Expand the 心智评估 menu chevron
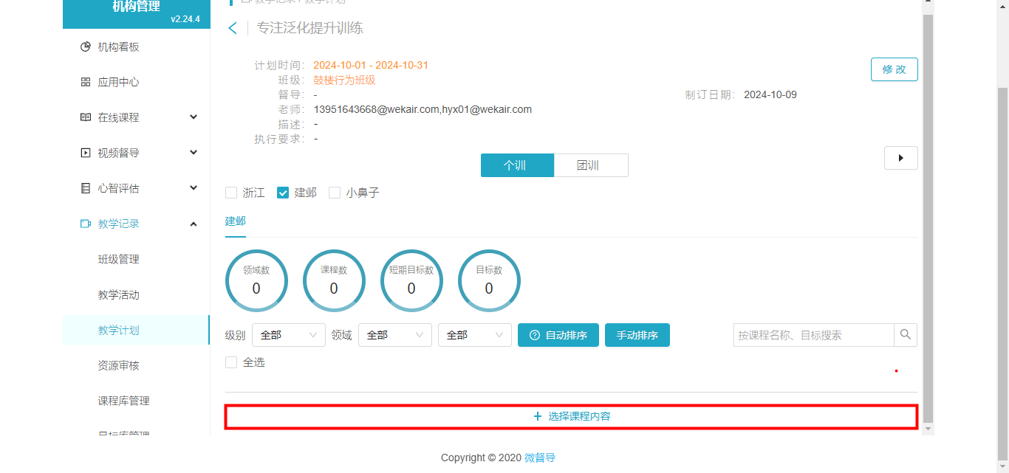Image resolution: width=1009 pixels, height=473 pixels. (x=194, y=188)
